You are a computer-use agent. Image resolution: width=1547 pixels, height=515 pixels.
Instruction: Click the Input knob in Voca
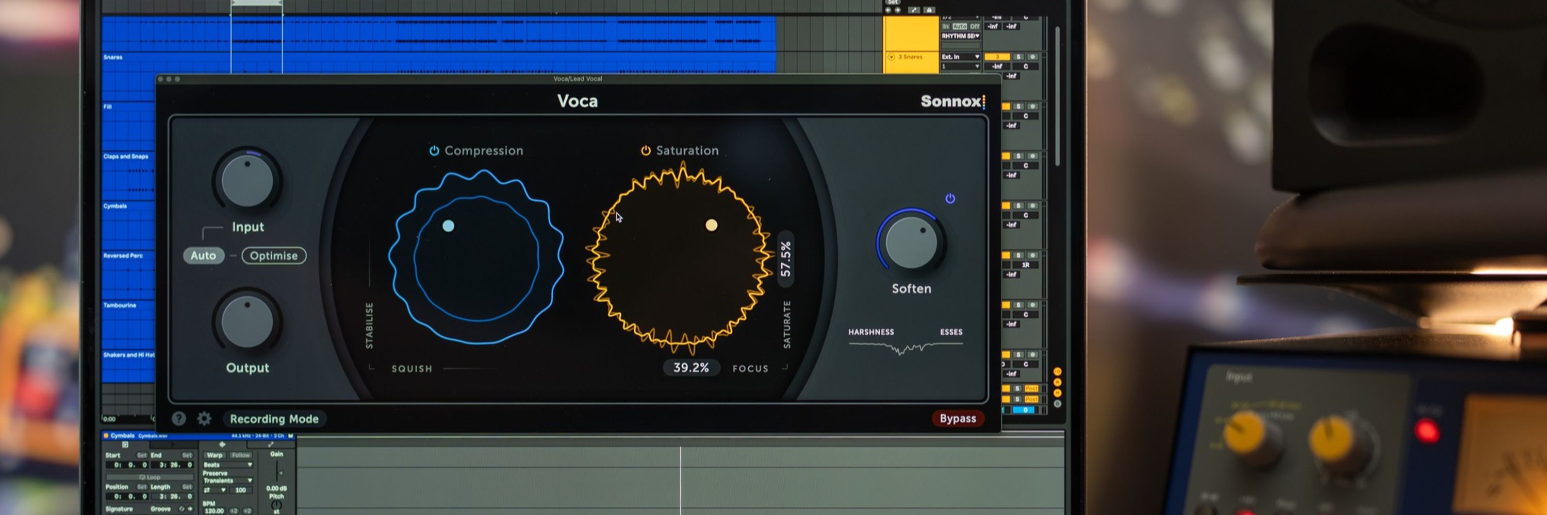(x=248, y=180)
